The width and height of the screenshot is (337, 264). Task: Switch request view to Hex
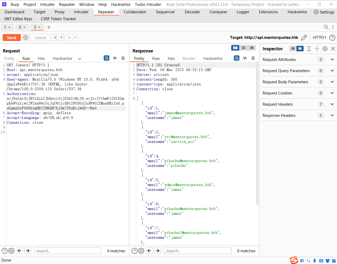(x=41, y=59)
